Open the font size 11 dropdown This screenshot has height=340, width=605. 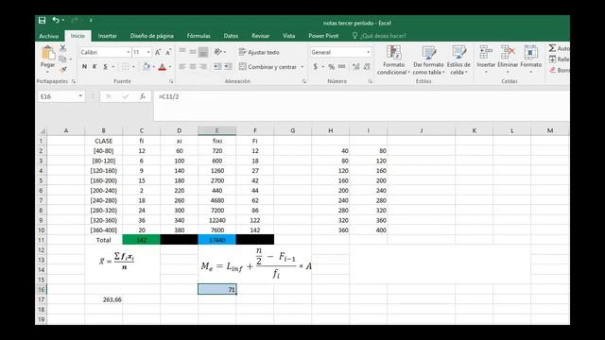click(148, 52)
